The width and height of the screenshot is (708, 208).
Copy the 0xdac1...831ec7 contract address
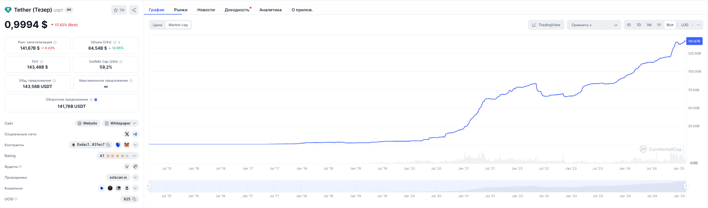pyautogui.click(x=108, y=145)
